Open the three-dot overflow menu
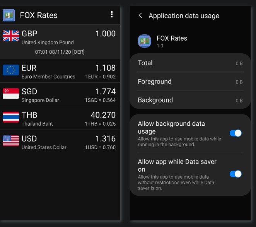The width and height of the screenshot is (256, 227). pos(112,15)
